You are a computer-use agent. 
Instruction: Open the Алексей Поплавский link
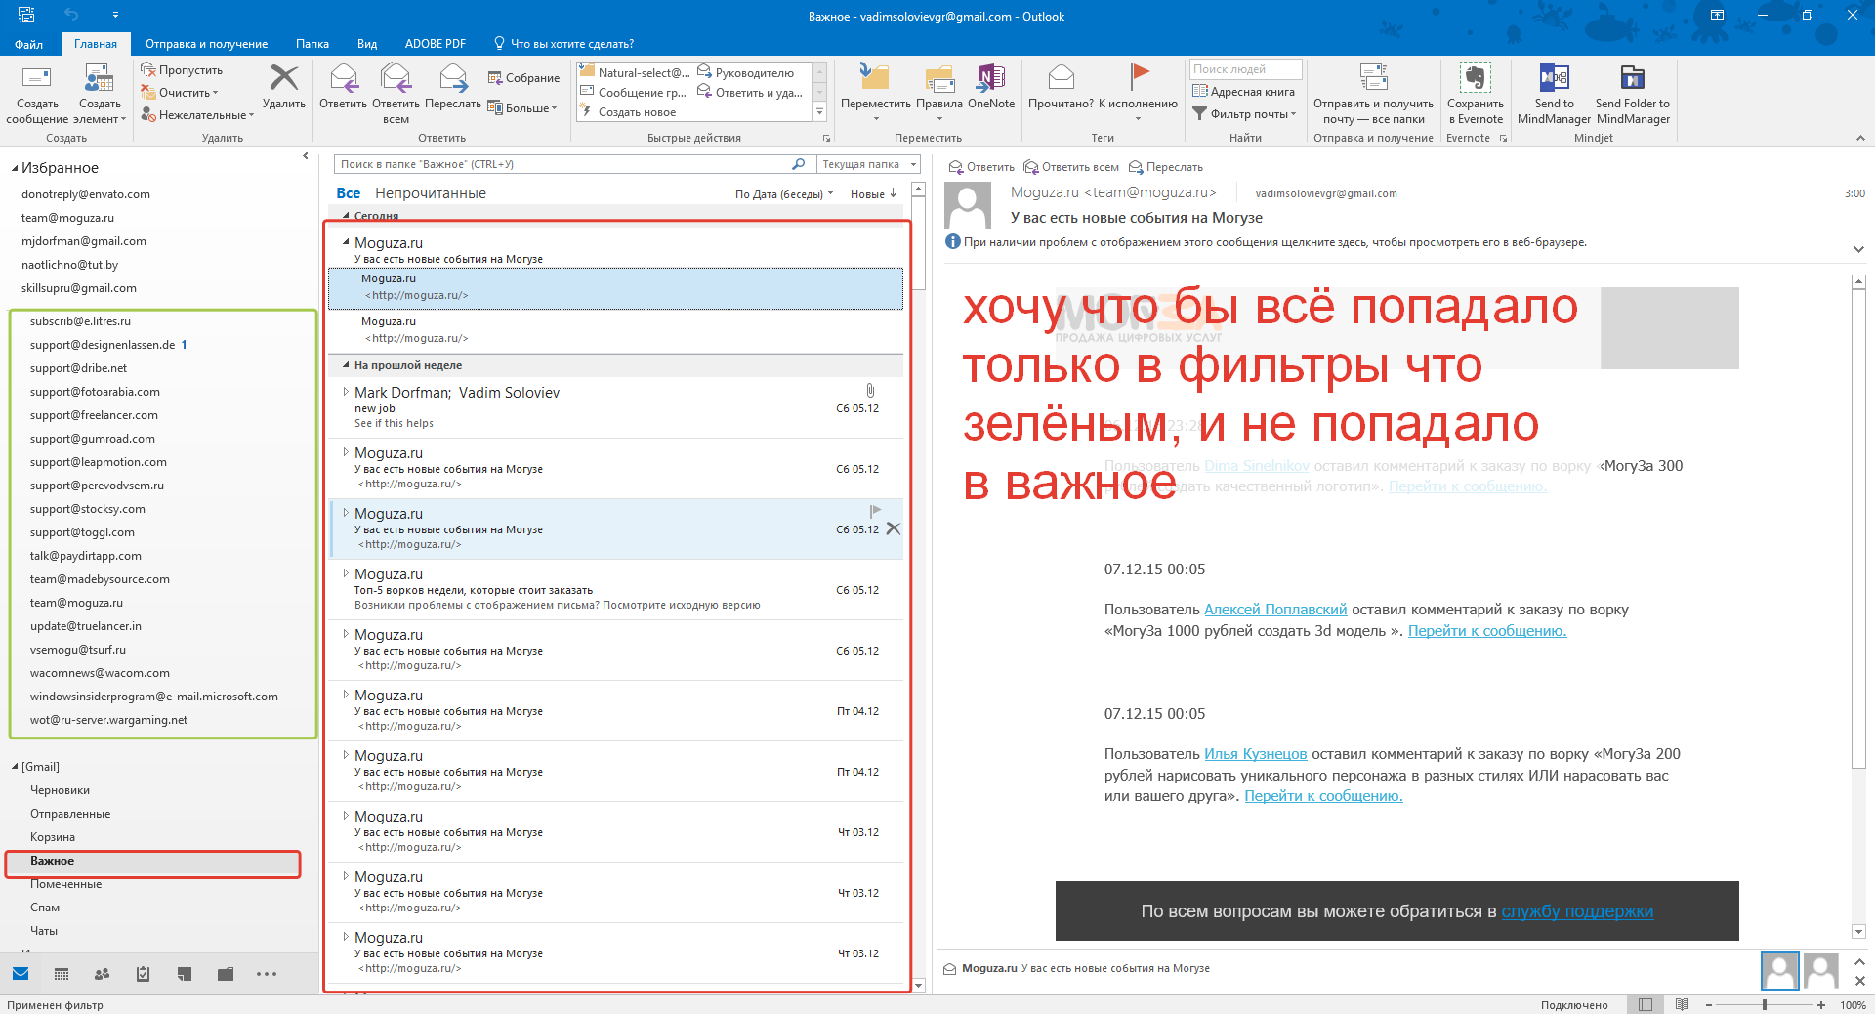(1275, 610)
